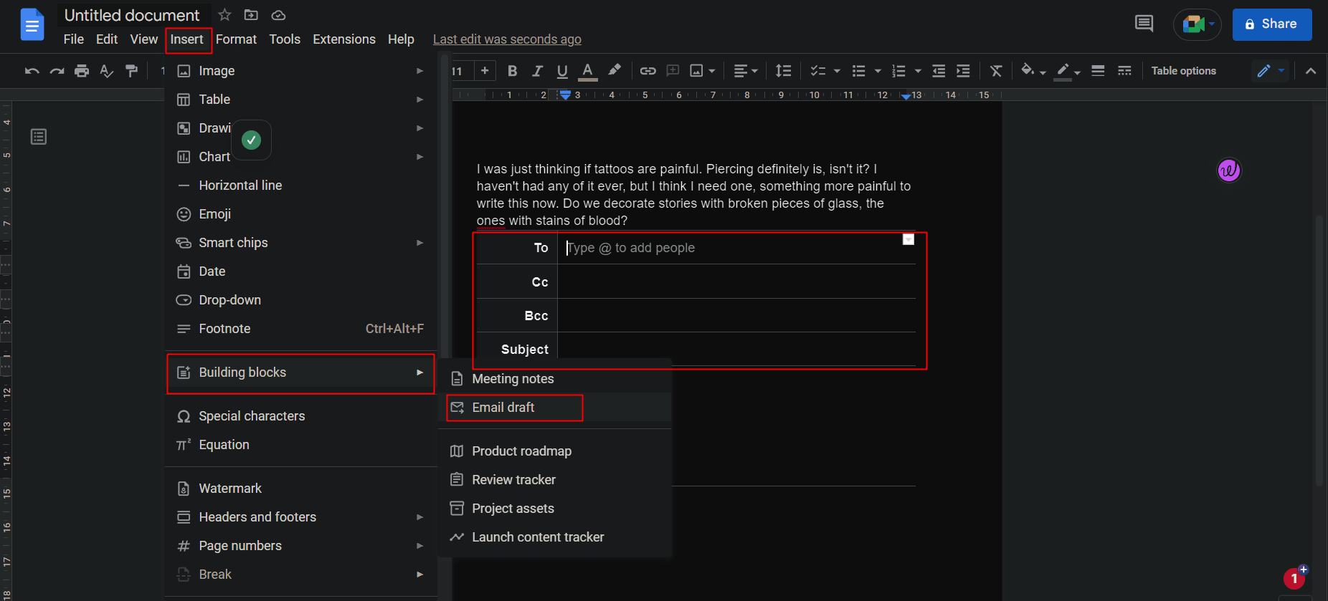The image size is (1328, 601).
Task: Click the Line and paragraph spacing icon
Action: click(783, 71)
